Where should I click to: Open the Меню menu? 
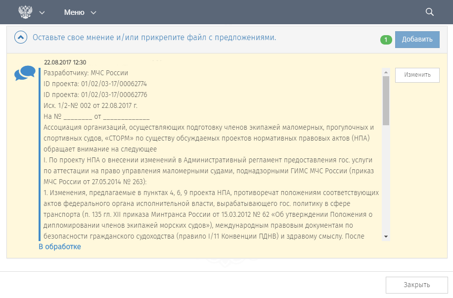pyautogui.click(x=74, y=12)
